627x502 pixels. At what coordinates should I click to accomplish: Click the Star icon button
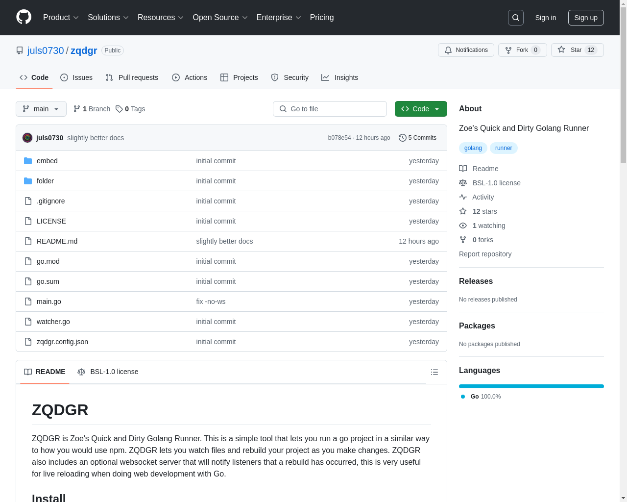pyautogui.click(x=561, y=50)
